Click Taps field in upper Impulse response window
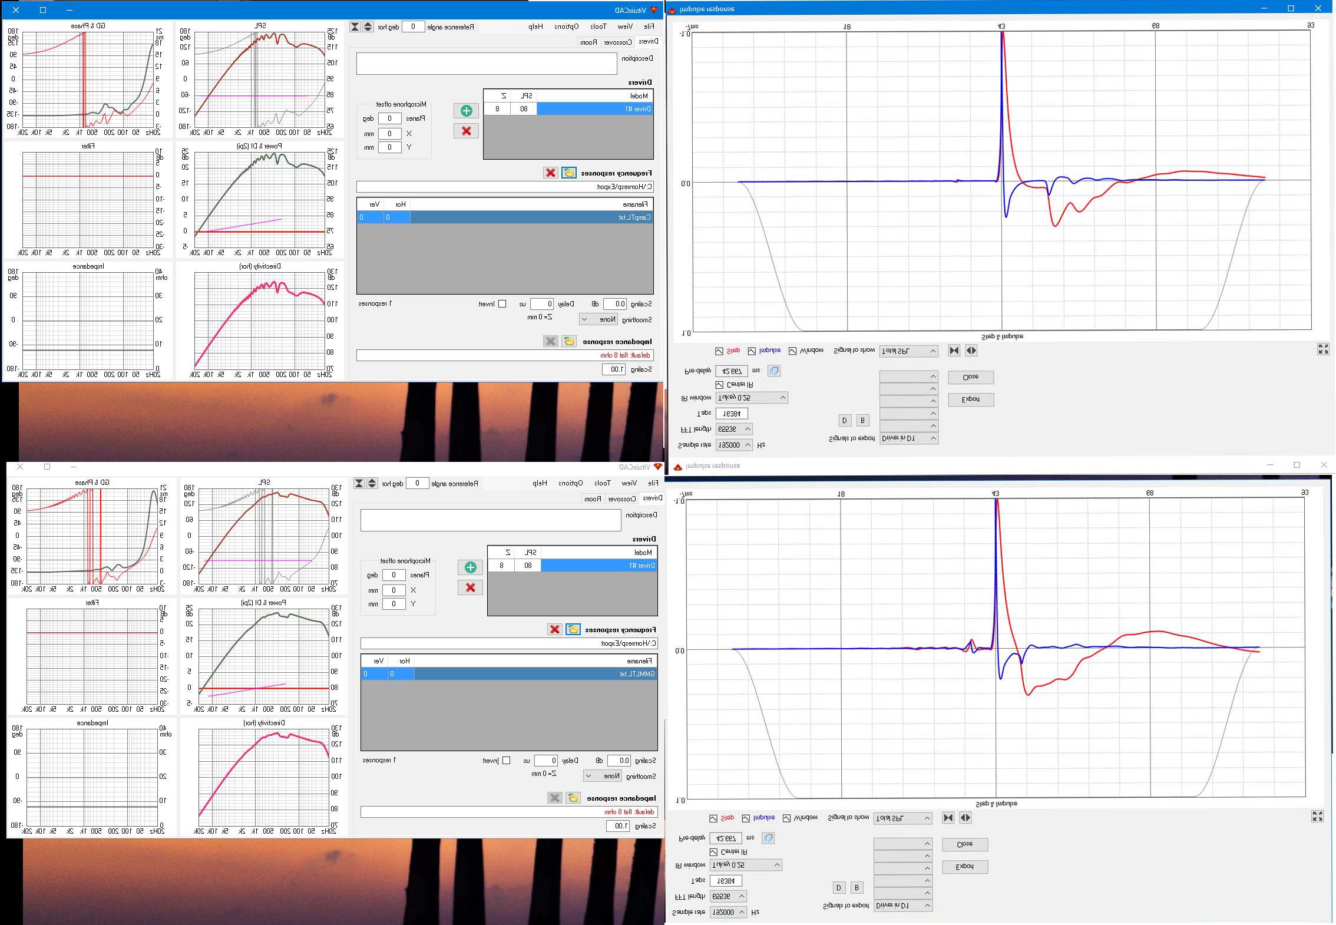Screen dimensions: 1336x925 [x=732, y=414]
